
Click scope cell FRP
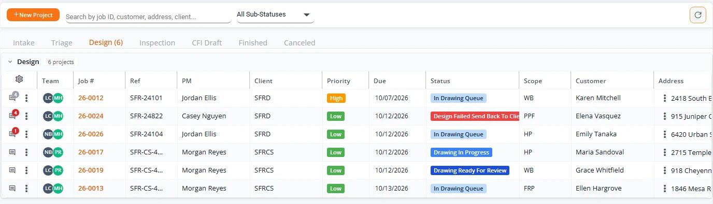pos(530,189)
